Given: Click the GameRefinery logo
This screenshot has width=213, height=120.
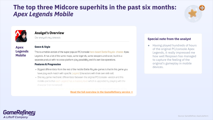Looking at the screenshot, I should 19,114.
